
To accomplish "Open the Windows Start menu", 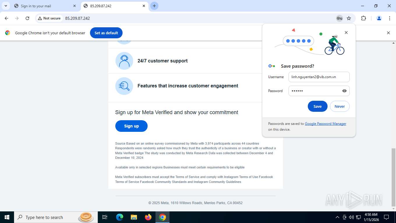I will tap(7, 217).
